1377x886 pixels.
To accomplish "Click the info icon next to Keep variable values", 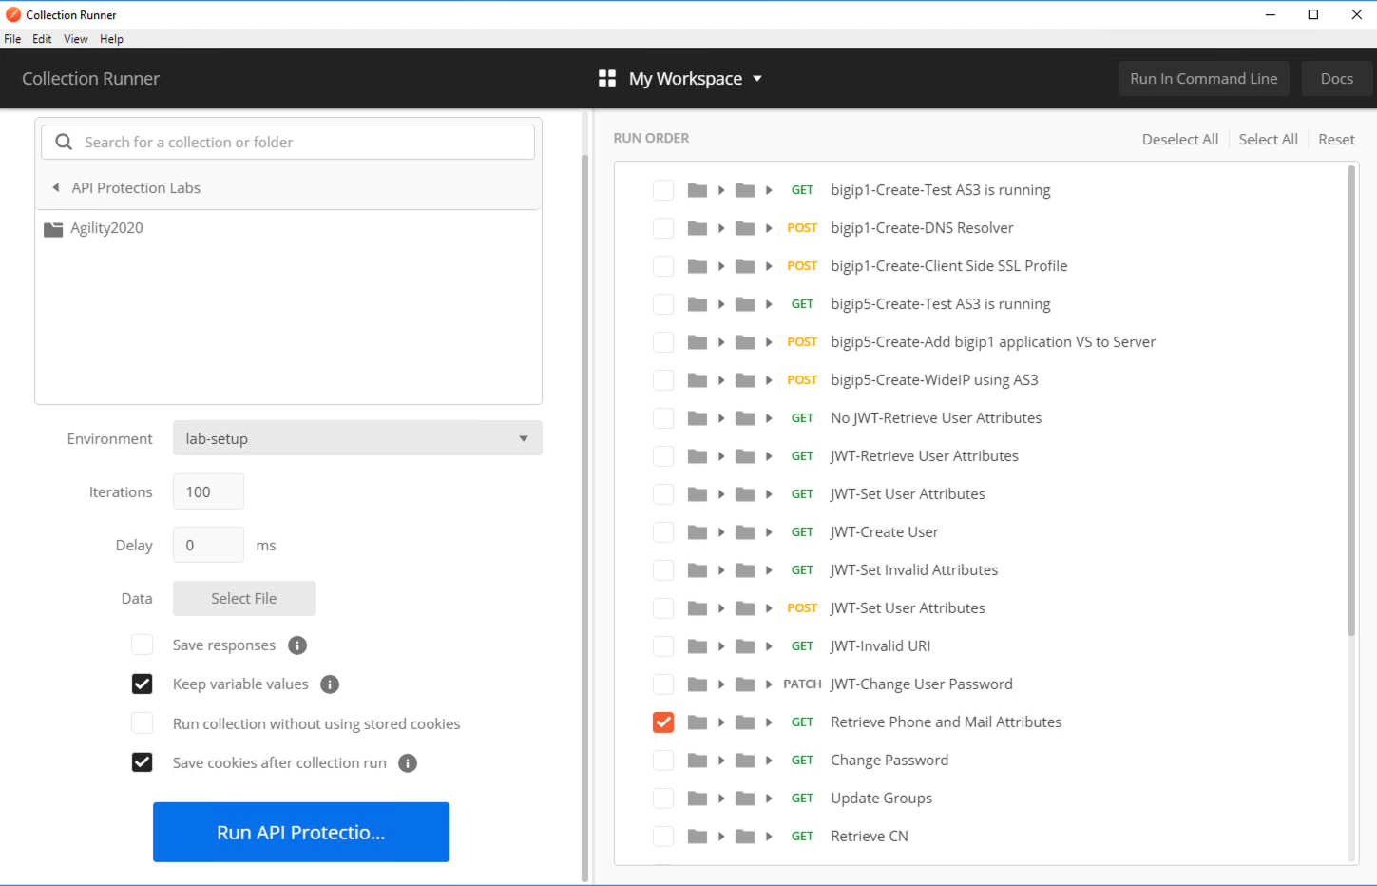I will [x=330, y=684].
